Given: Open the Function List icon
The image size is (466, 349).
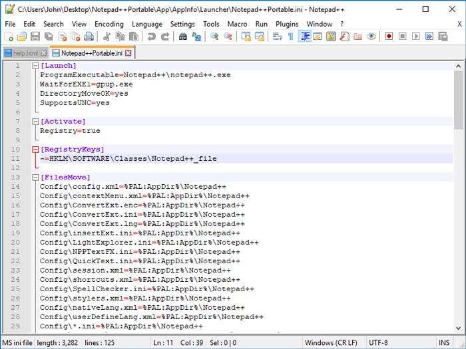Looking at the screenshot, I should (x=344, y=37).
